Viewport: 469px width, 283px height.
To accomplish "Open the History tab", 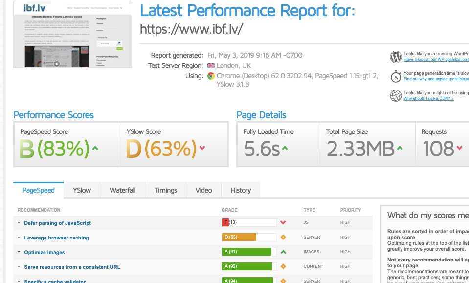I will [240, 190].
